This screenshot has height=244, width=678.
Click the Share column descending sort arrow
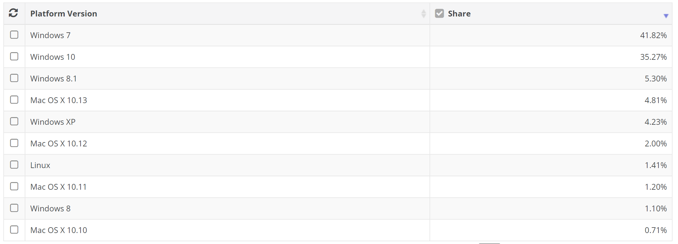(x=666, y=16)
